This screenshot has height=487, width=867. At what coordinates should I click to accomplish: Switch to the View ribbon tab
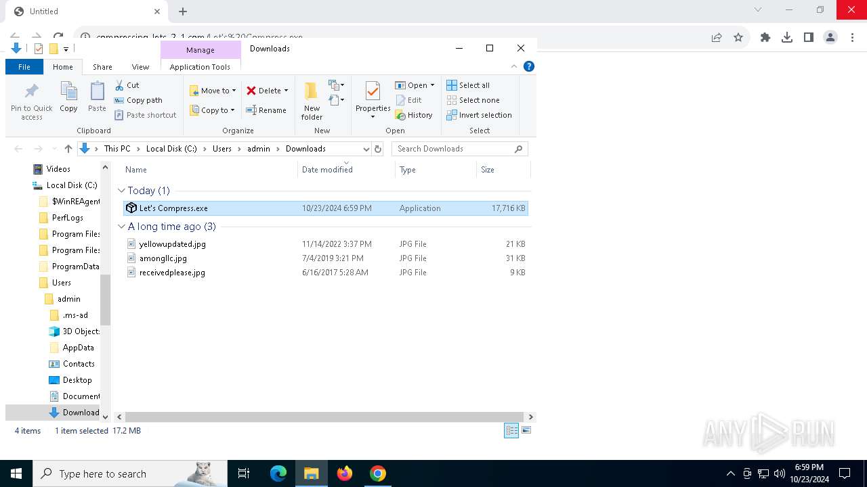point(140,67)
